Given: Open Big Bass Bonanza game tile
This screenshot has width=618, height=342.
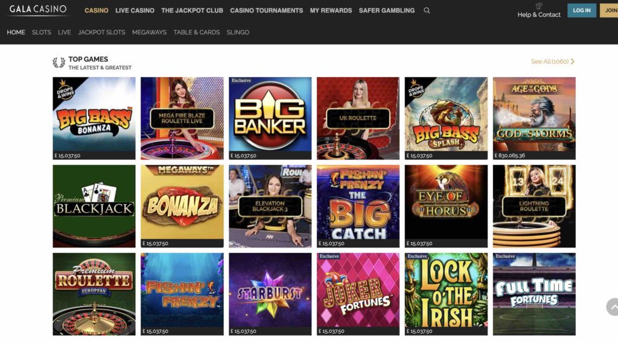Looking at the screenshot, I should 94,119.
